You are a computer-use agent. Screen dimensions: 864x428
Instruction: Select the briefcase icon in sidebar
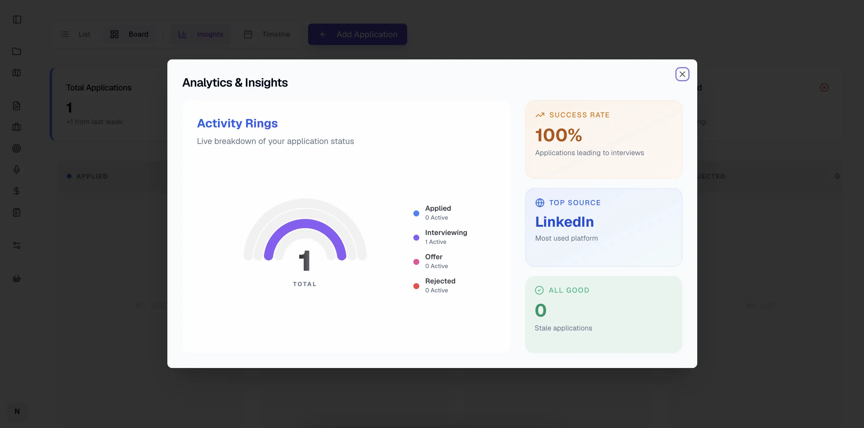[17, 127]
